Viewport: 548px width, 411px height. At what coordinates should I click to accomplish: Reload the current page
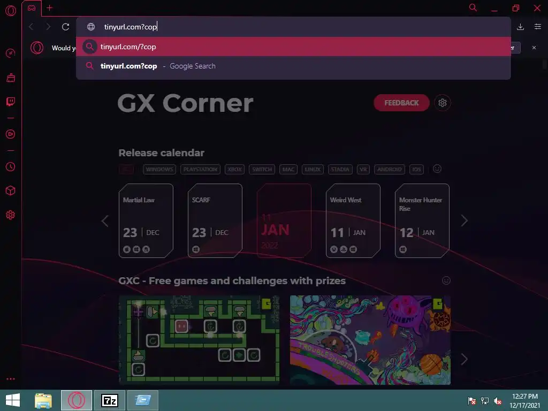[x=65, y=27]
